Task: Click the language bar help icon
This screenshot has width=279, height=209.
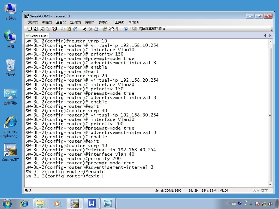Action: tap(240, 203)
